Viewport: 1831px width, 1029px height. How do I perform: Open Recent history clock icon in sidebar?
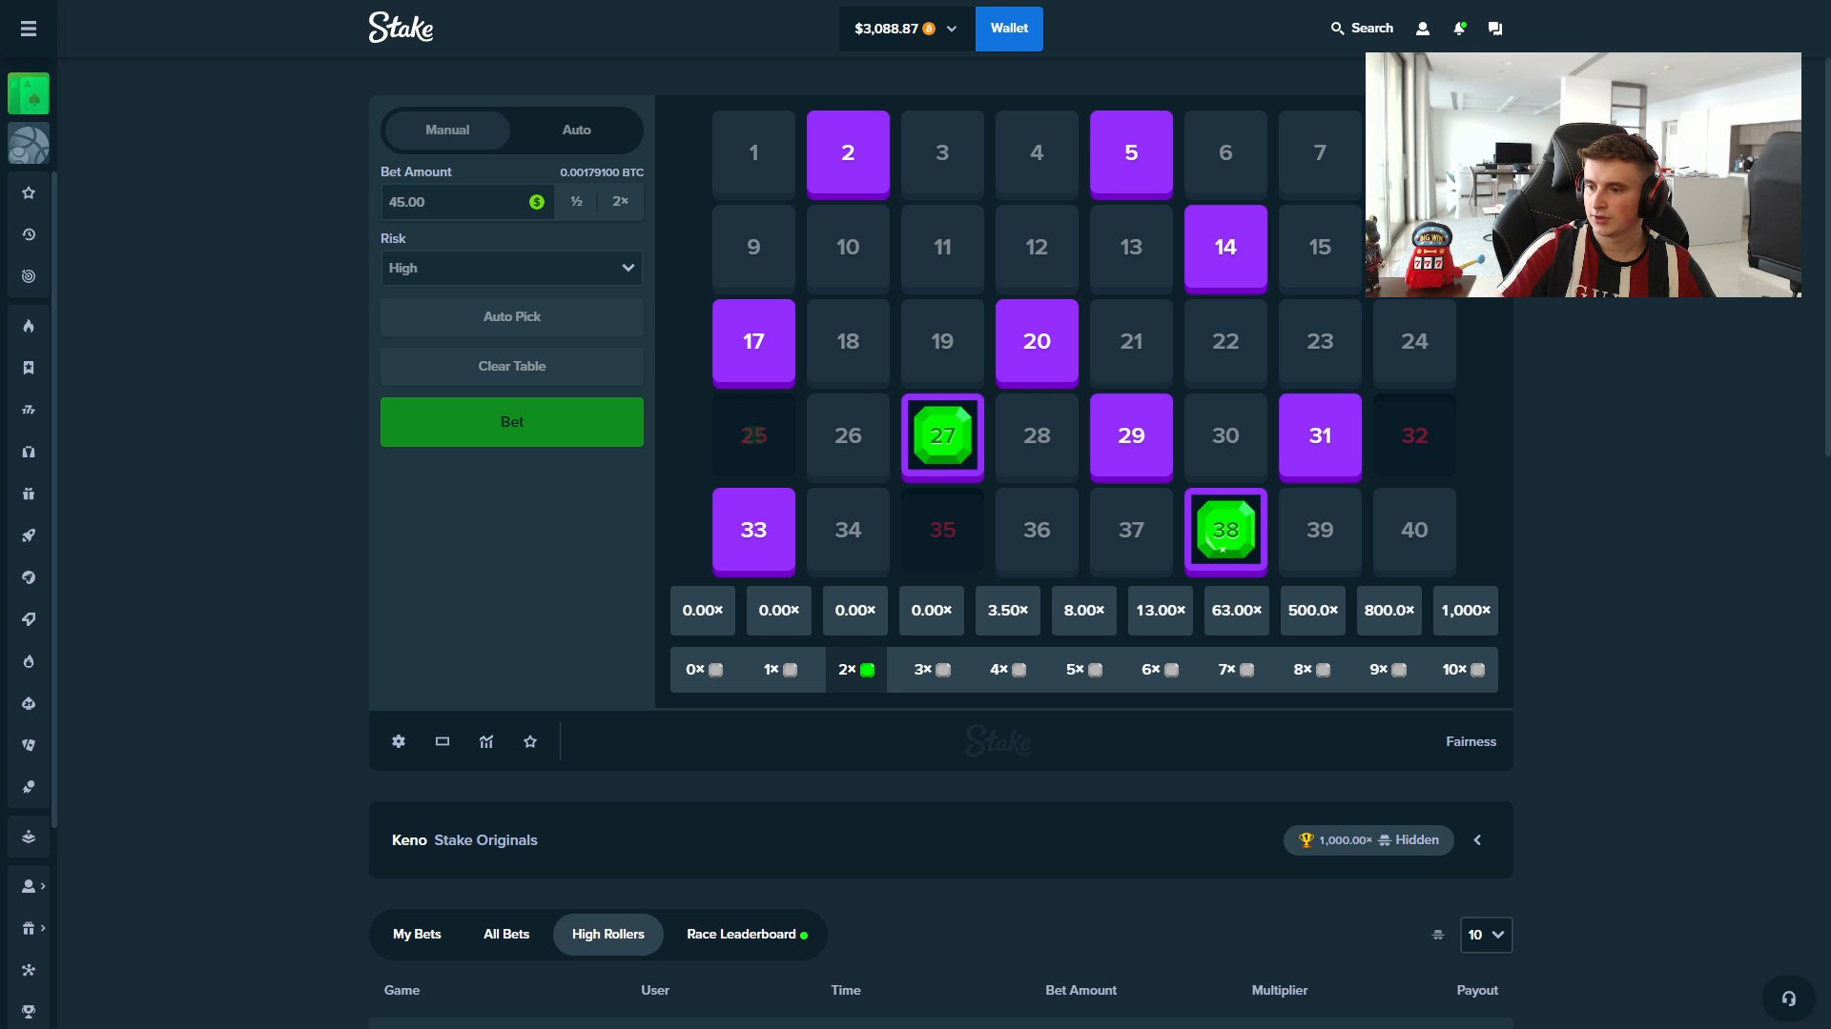pos(29,234)
